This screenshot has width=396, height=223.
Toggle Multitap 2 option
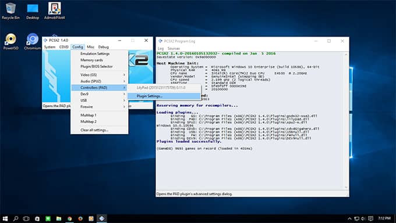(100, 121)
